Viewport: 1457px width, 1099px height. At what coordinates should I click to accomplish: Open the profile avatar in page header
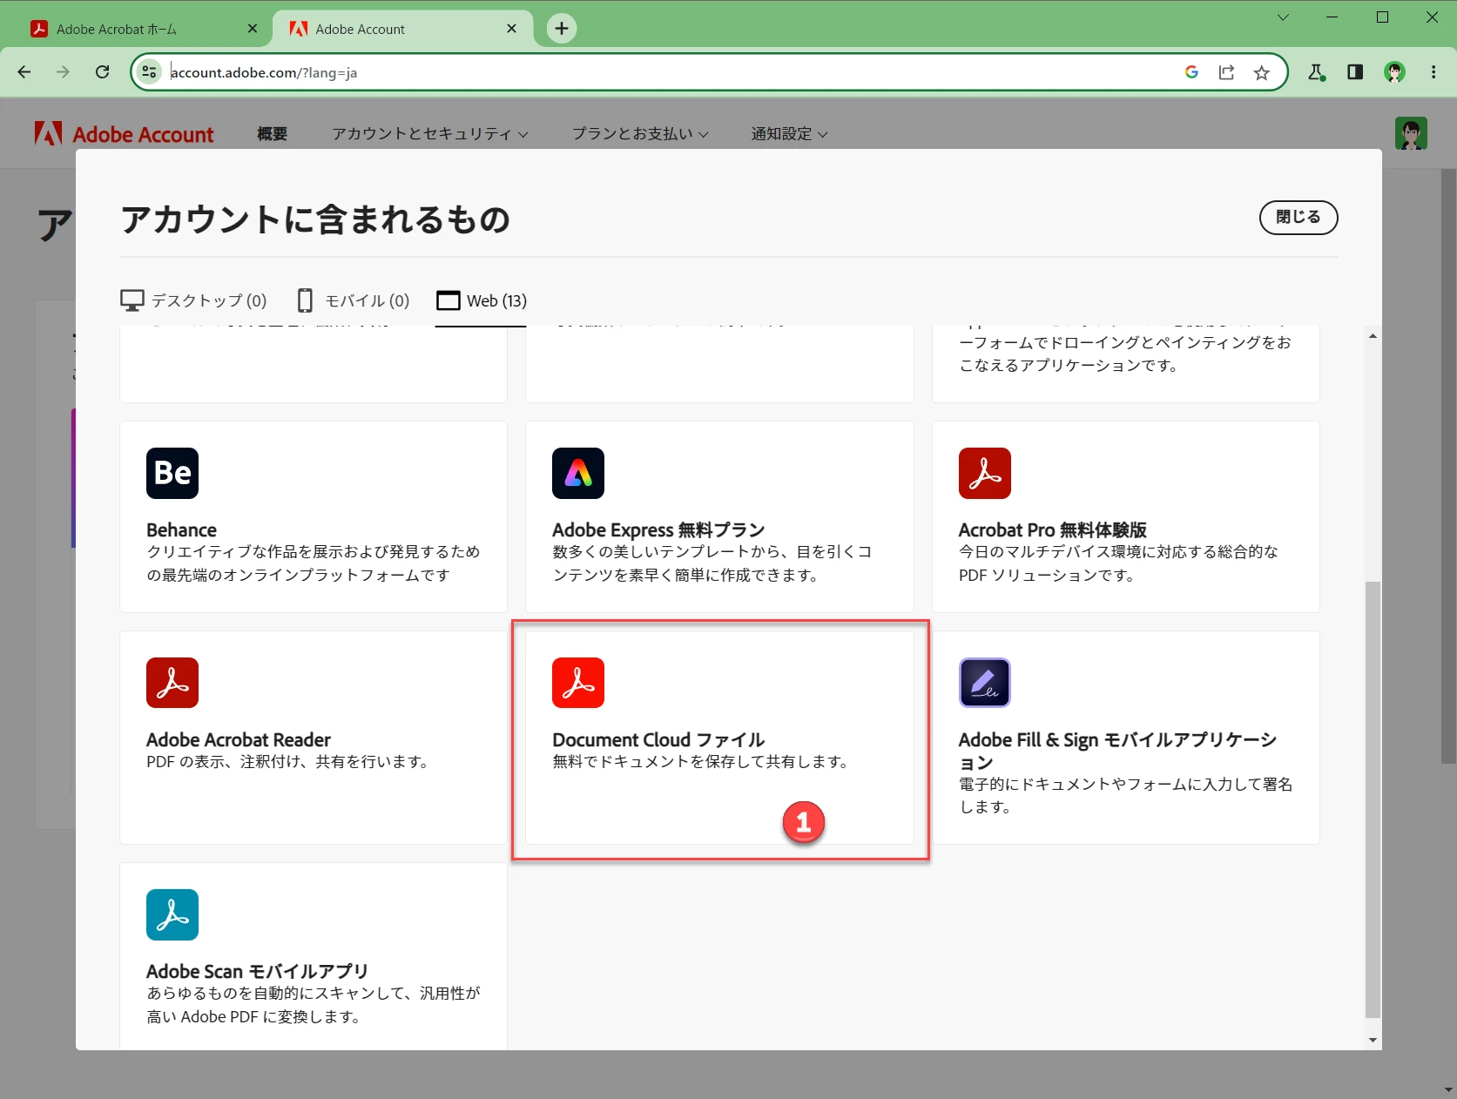click(1411, 133)
